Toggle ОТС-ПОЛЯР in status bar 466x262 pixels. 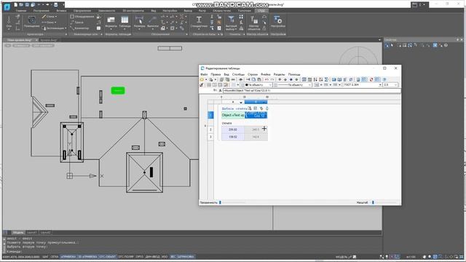coord(126,257)
